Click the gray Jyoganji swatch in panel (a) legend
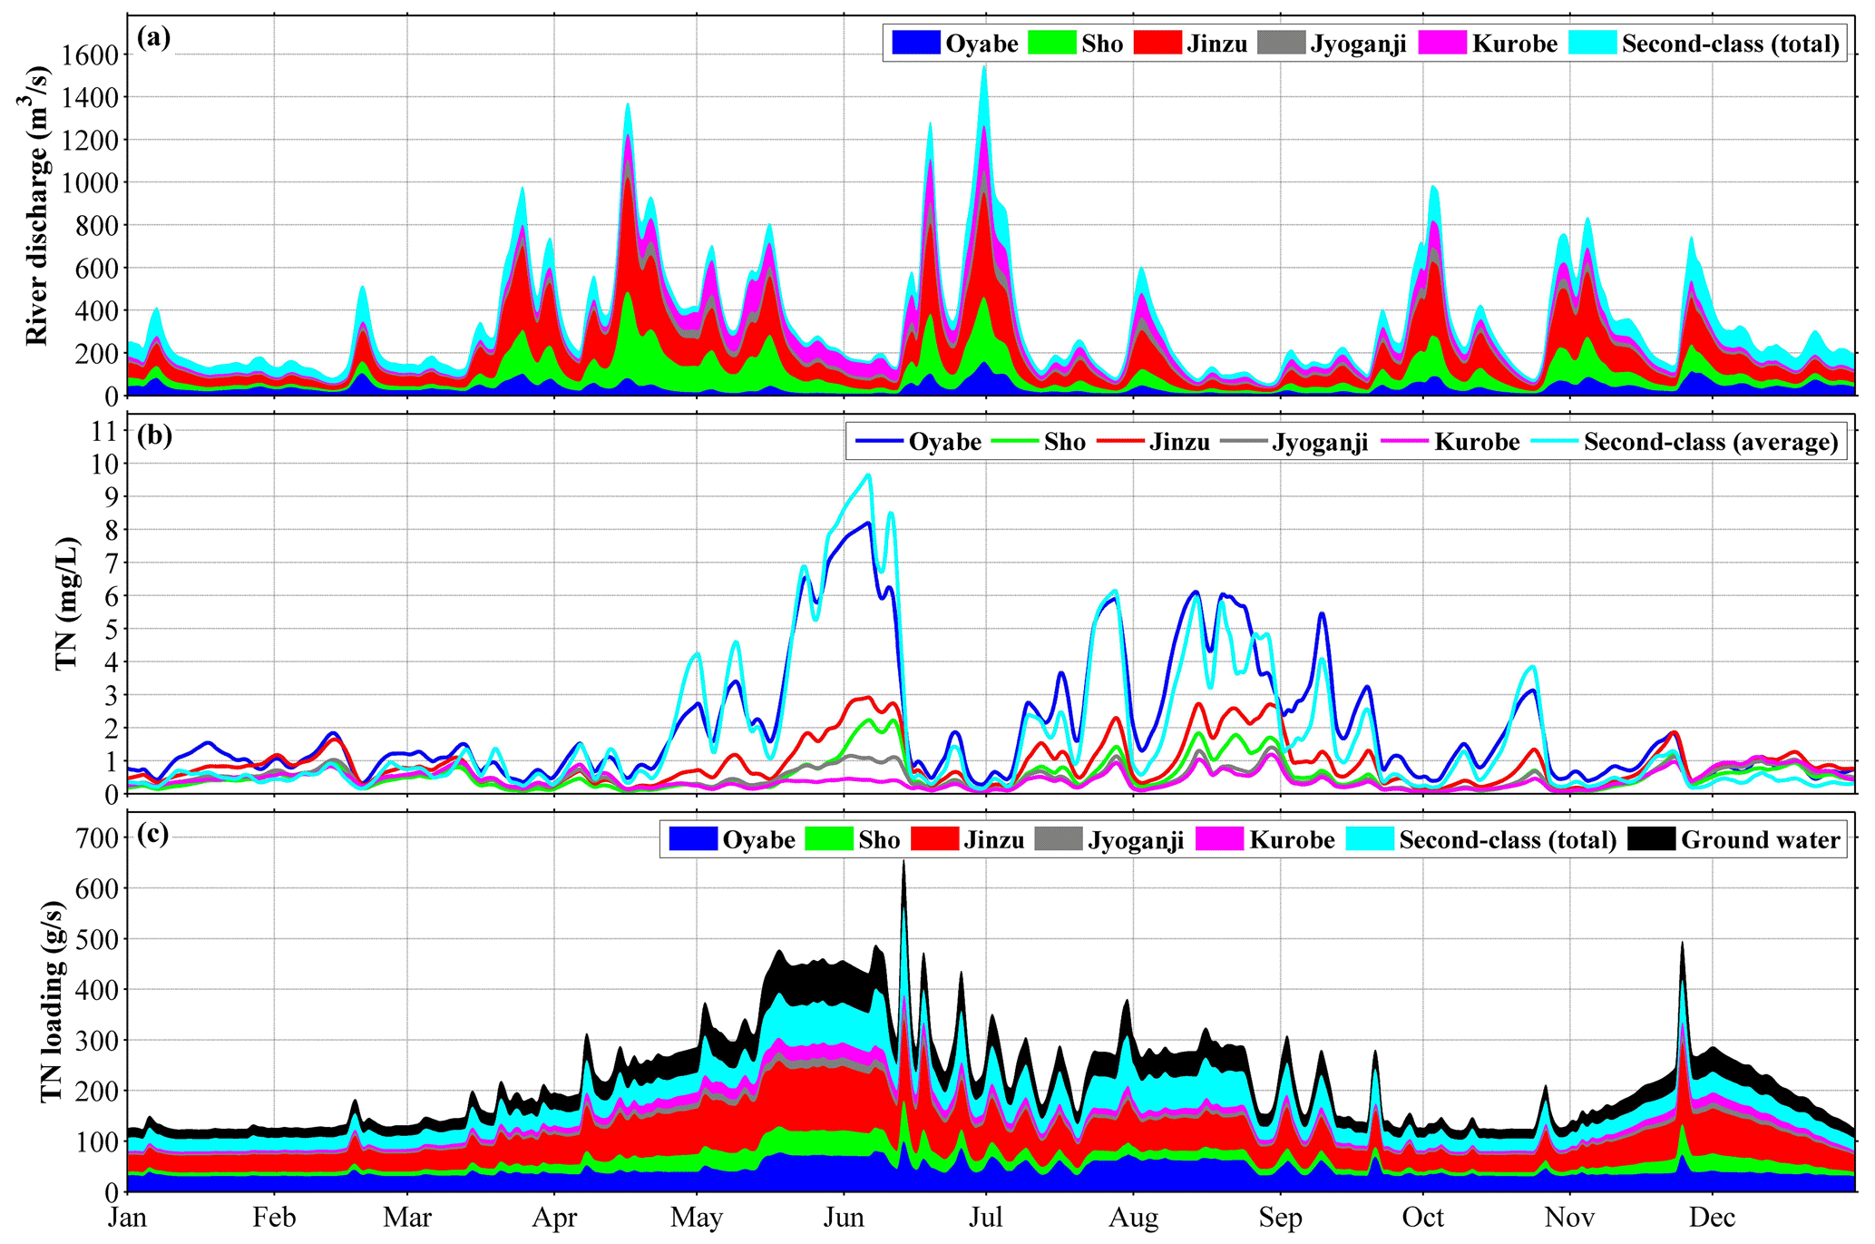The image size is (1875, 1244). click(x=1282, y=43)
